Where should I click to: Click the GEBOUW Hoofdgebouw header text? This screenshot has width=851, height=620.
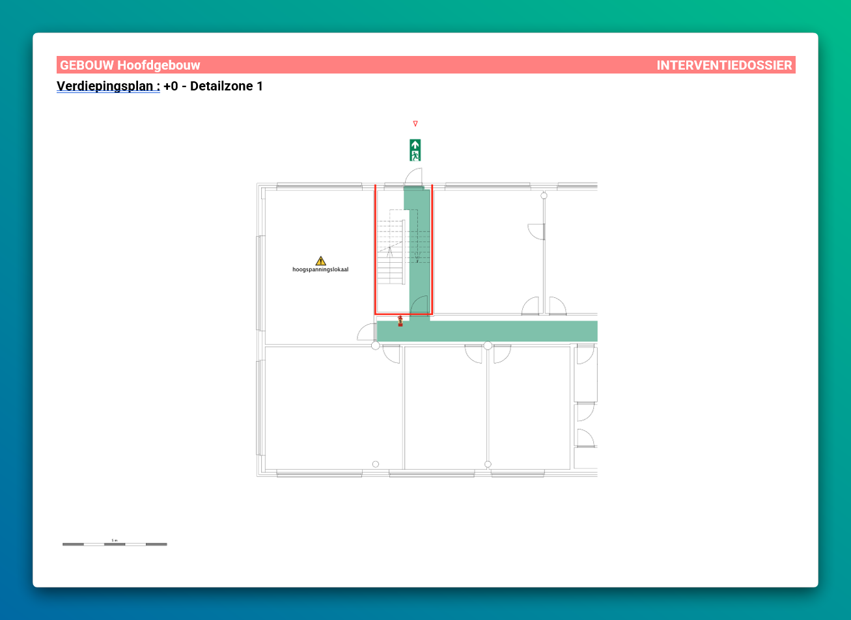click(130, 65)
